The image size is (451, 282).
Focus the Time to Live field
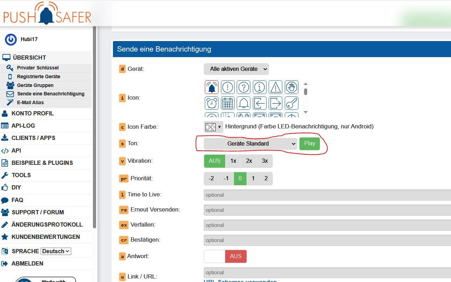click(x=327, y=195)
